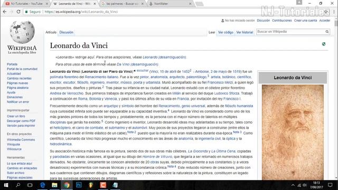Open the Ver historial tab
The width and height of the screenshot is (338, 190).
pyautogui.click(x=245, y=32)
